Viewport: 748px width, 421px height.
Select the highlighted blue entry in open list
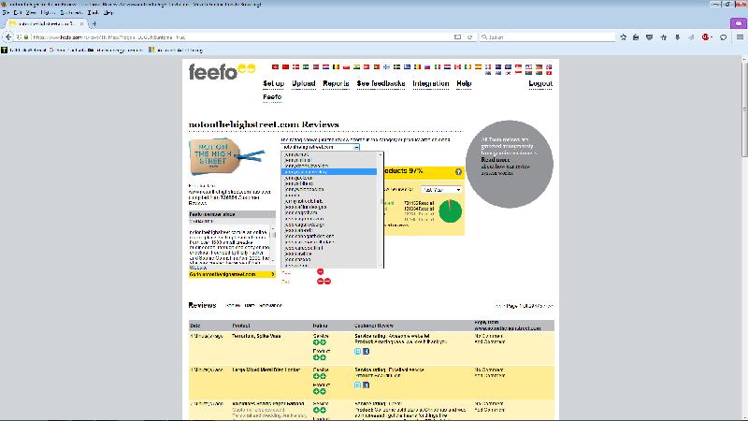coord(329,171)
